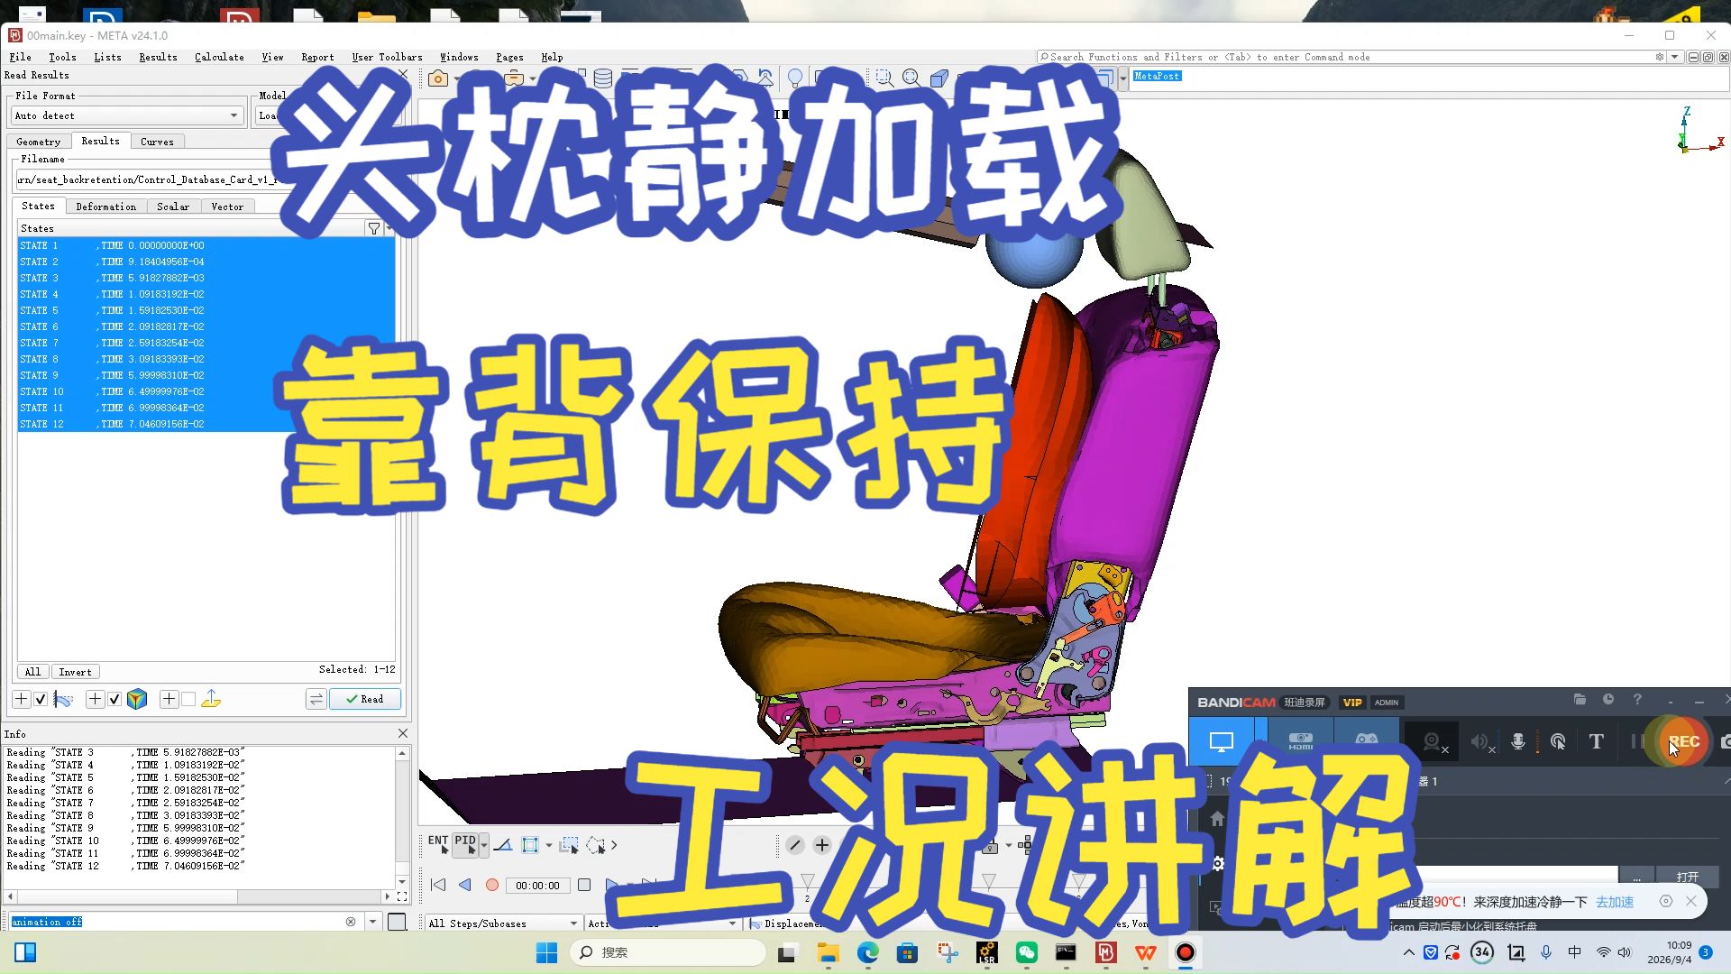Open the All Steps/Subcases dropdown
1731x974 pixels.
[503, 923]
